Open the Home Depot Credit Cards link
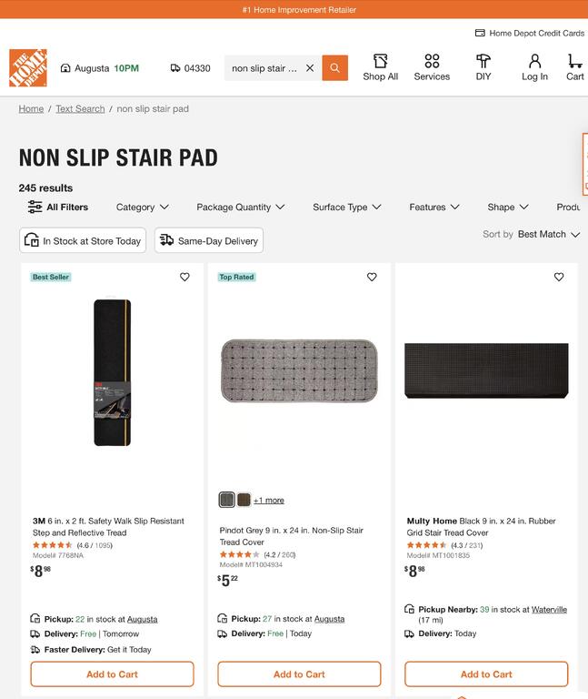 530,33
